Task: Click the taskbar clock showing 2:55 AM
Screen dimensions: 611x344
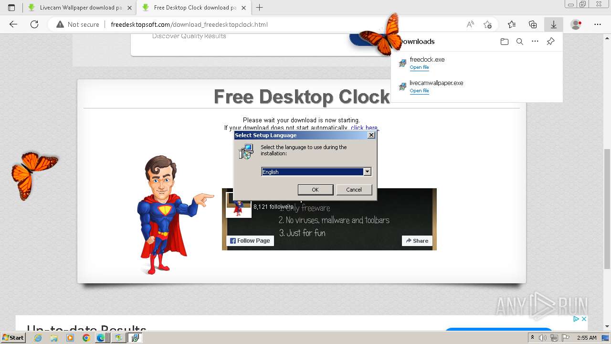Action: pyautogui.click(x=586, y=338)
